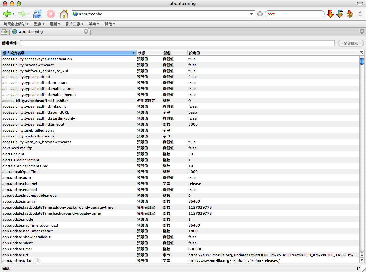Sort by 設定值 column header
The height and width of the screenshot is (272, 366).
273,53
